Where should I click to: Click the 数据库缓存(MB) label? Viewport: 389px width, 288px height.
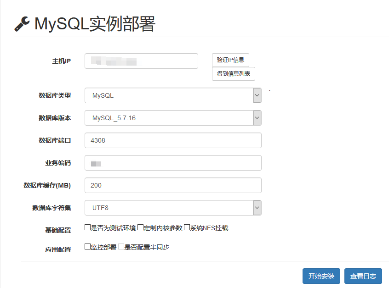pyautogui.click(x=47, y=186)
